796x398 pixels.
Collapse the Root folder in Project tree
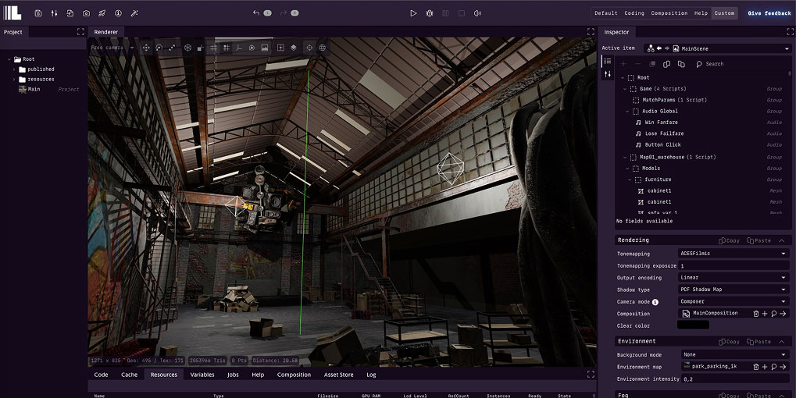9,59
